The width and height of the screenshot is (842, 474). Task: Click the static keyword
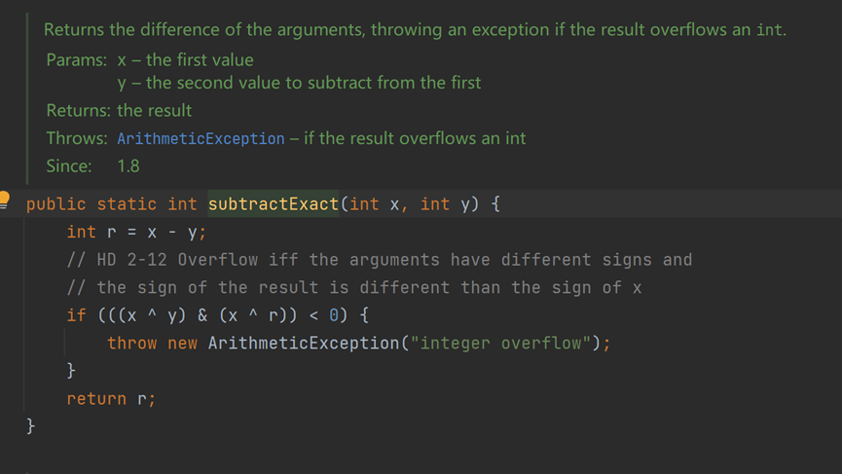coord(127,204)
